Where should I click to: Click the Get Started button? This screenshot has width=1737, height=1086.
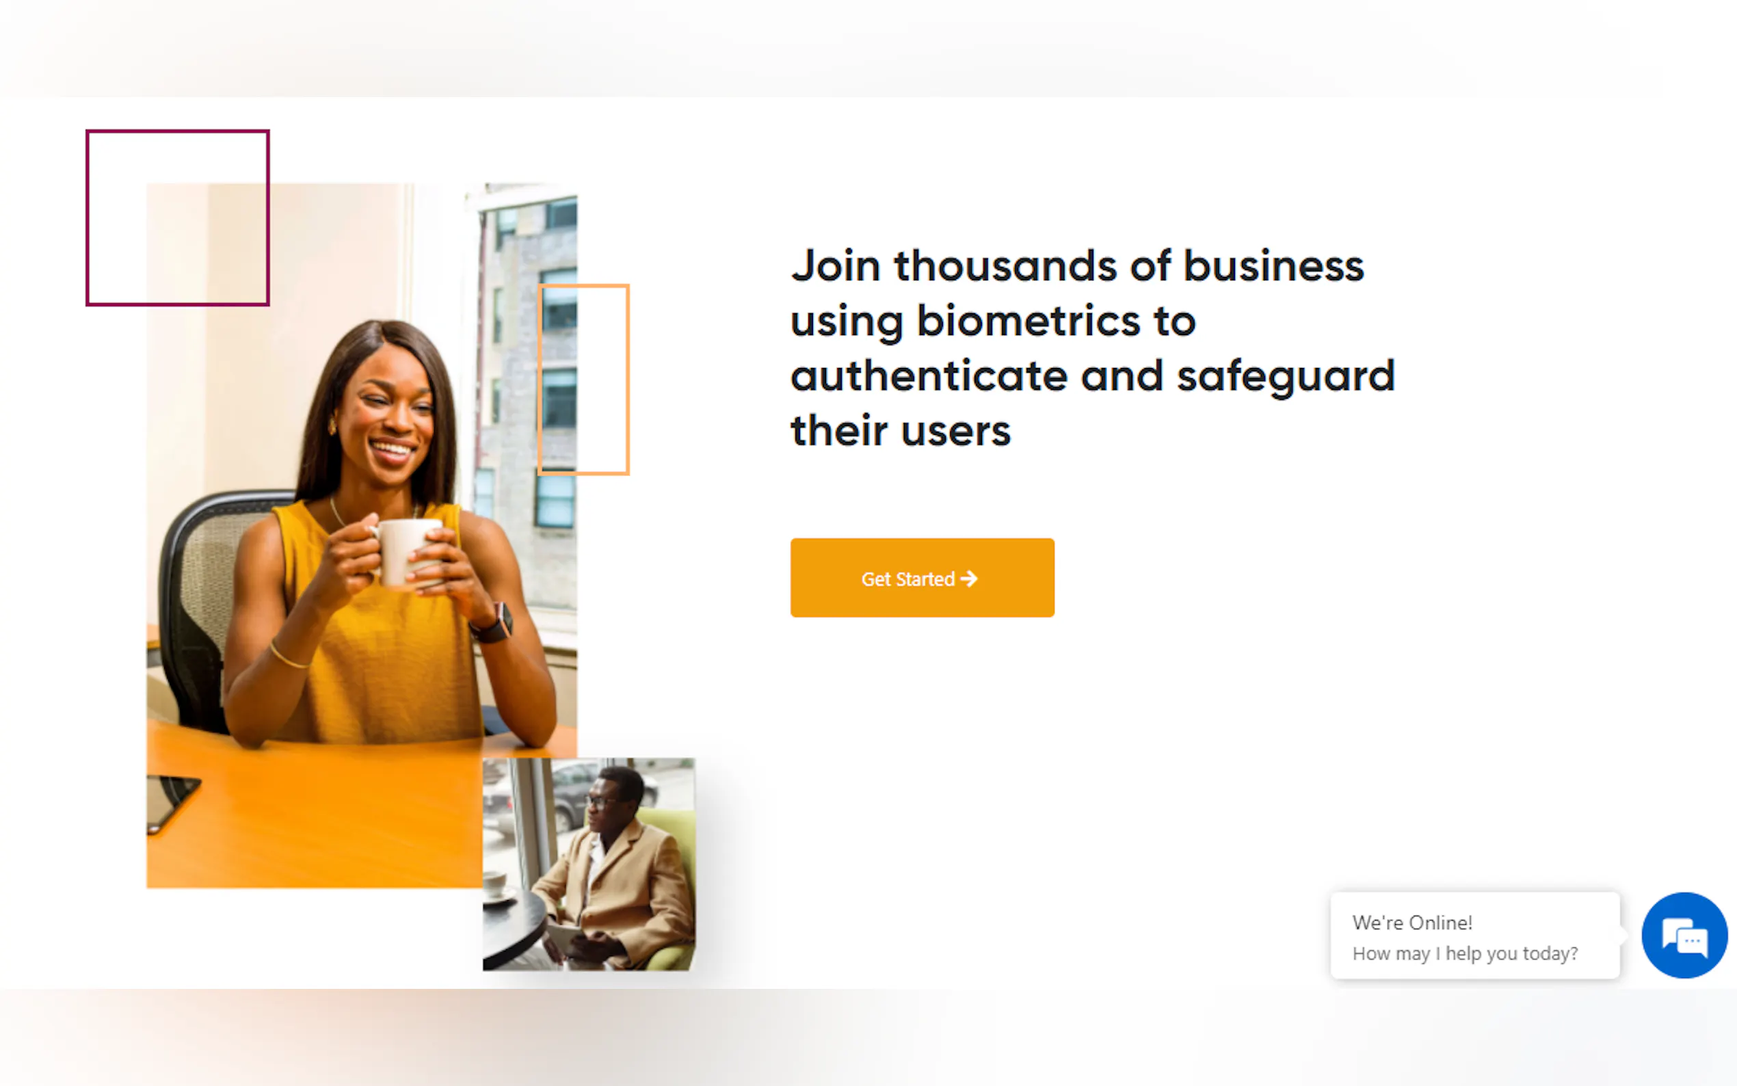click(922, 577)
